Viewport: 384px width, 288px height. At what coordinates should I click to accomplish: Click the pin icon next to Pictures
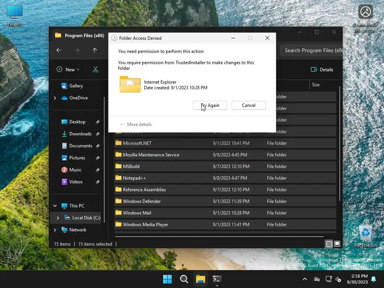pyautogui.click(x=98, y=158)
